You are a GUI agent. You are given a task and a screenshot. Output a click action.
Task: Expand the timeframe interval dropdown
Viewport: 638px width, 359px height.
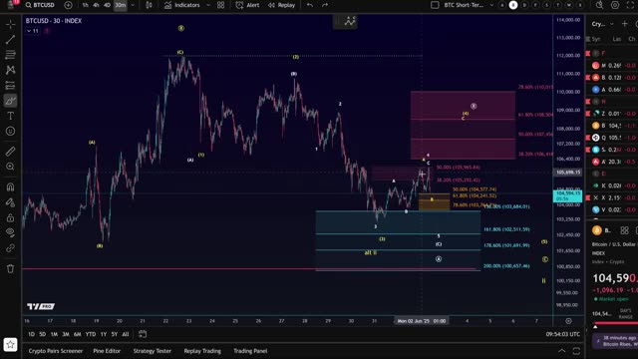click(x=133, y=5)
